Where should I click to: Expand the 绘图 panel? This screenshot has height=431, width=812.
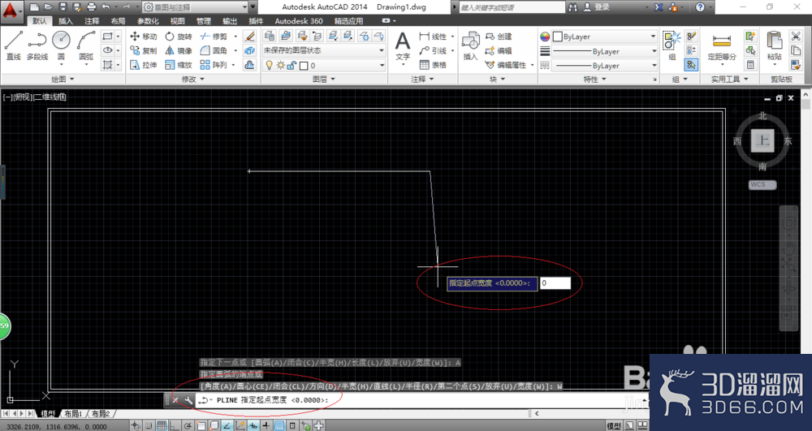(x=63, y=80)
